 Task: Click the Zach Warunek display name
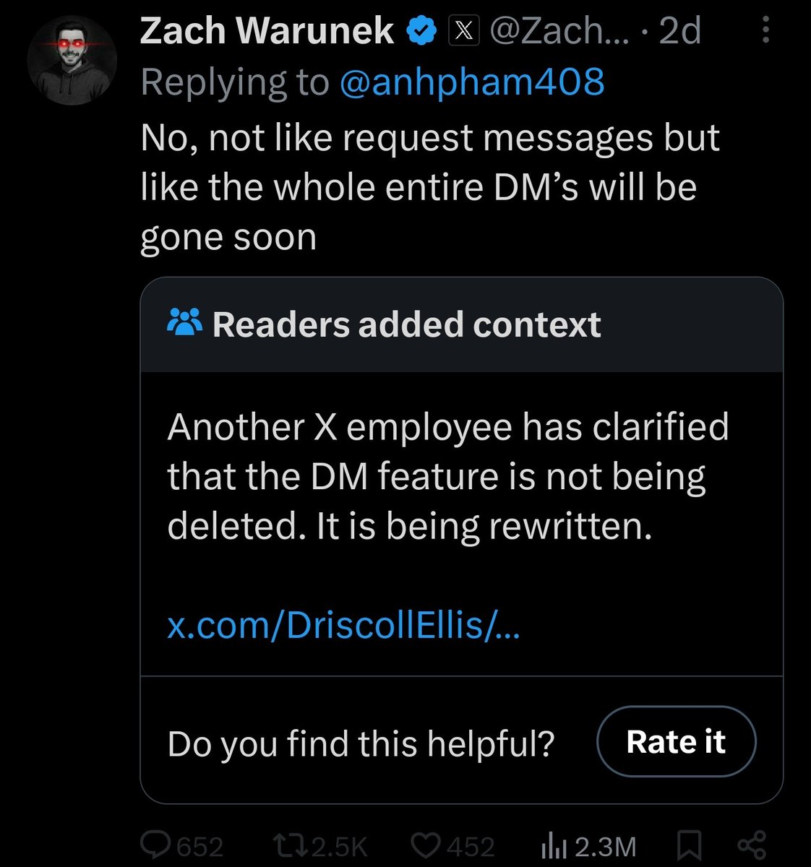(x=267, y=31)
